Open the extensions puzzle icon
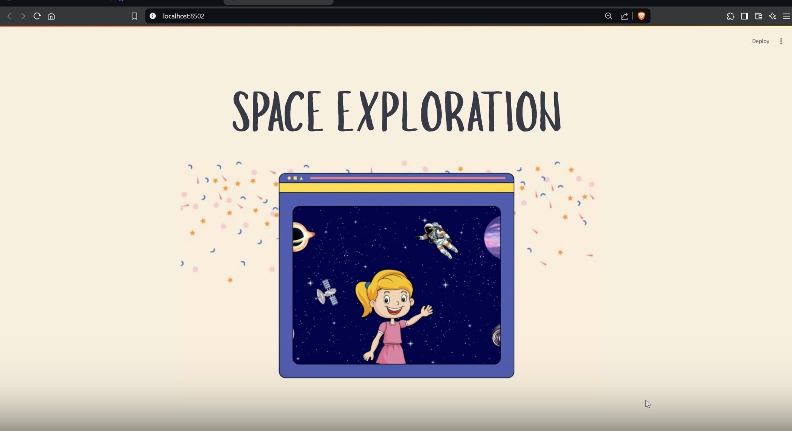Viewport: 792px width, 431px height. coord(730,16)
